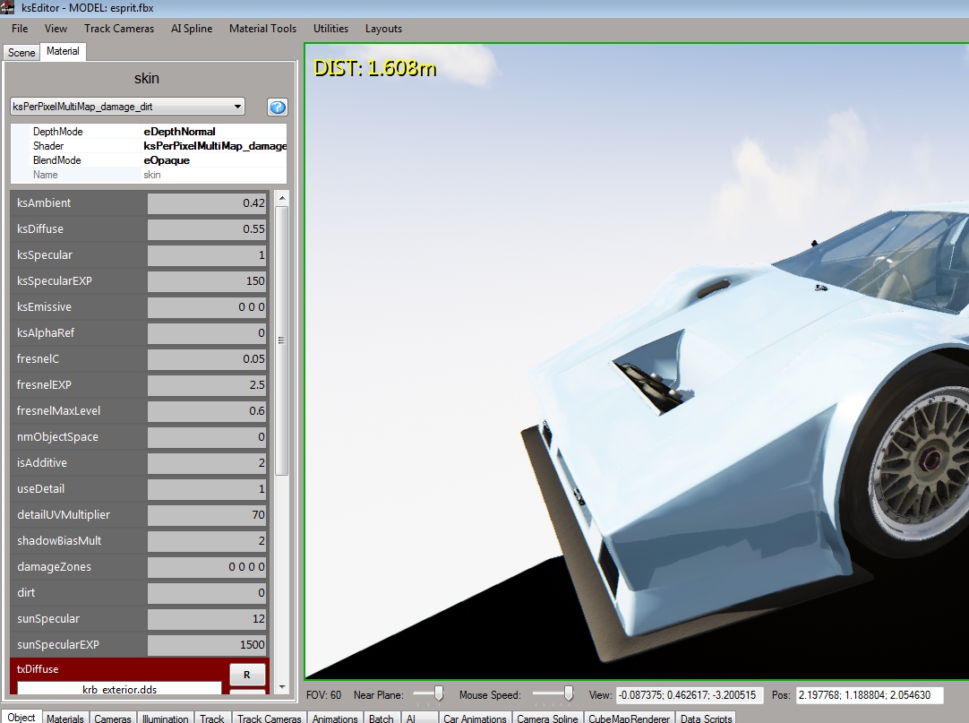Click the Near Plane slider handle
This screenshot has height=723, width=969.
coord(439,694)
